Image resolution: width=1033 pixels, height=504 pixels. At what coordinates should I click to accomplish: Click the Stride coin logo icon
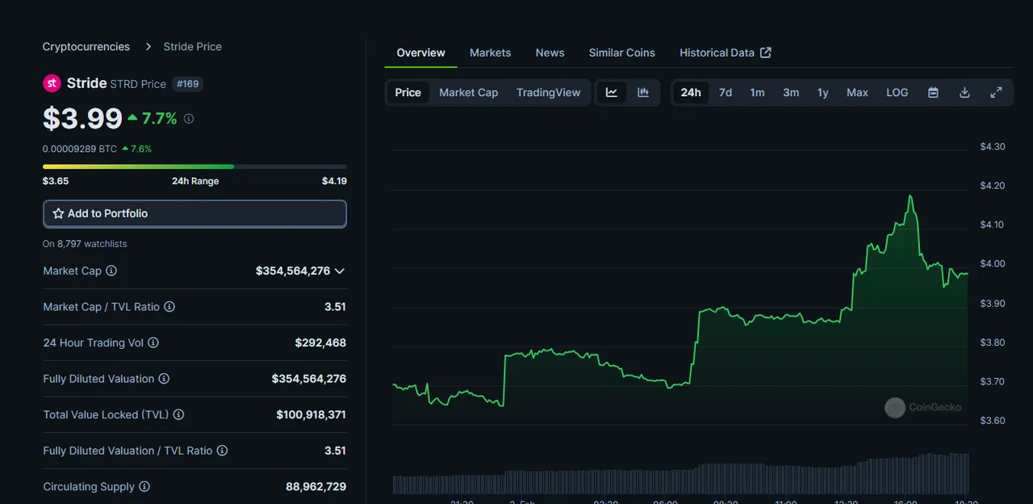click(52, 83)
